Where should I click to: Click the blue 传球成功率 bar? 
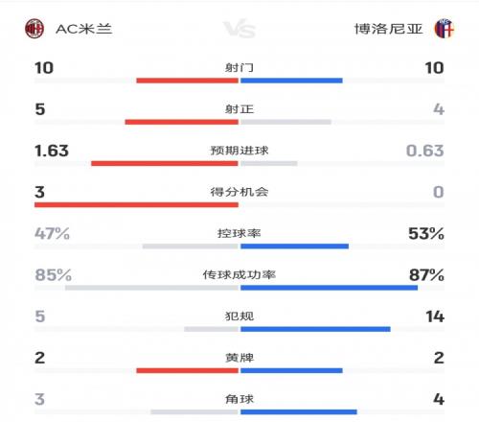tap(329, 288)
